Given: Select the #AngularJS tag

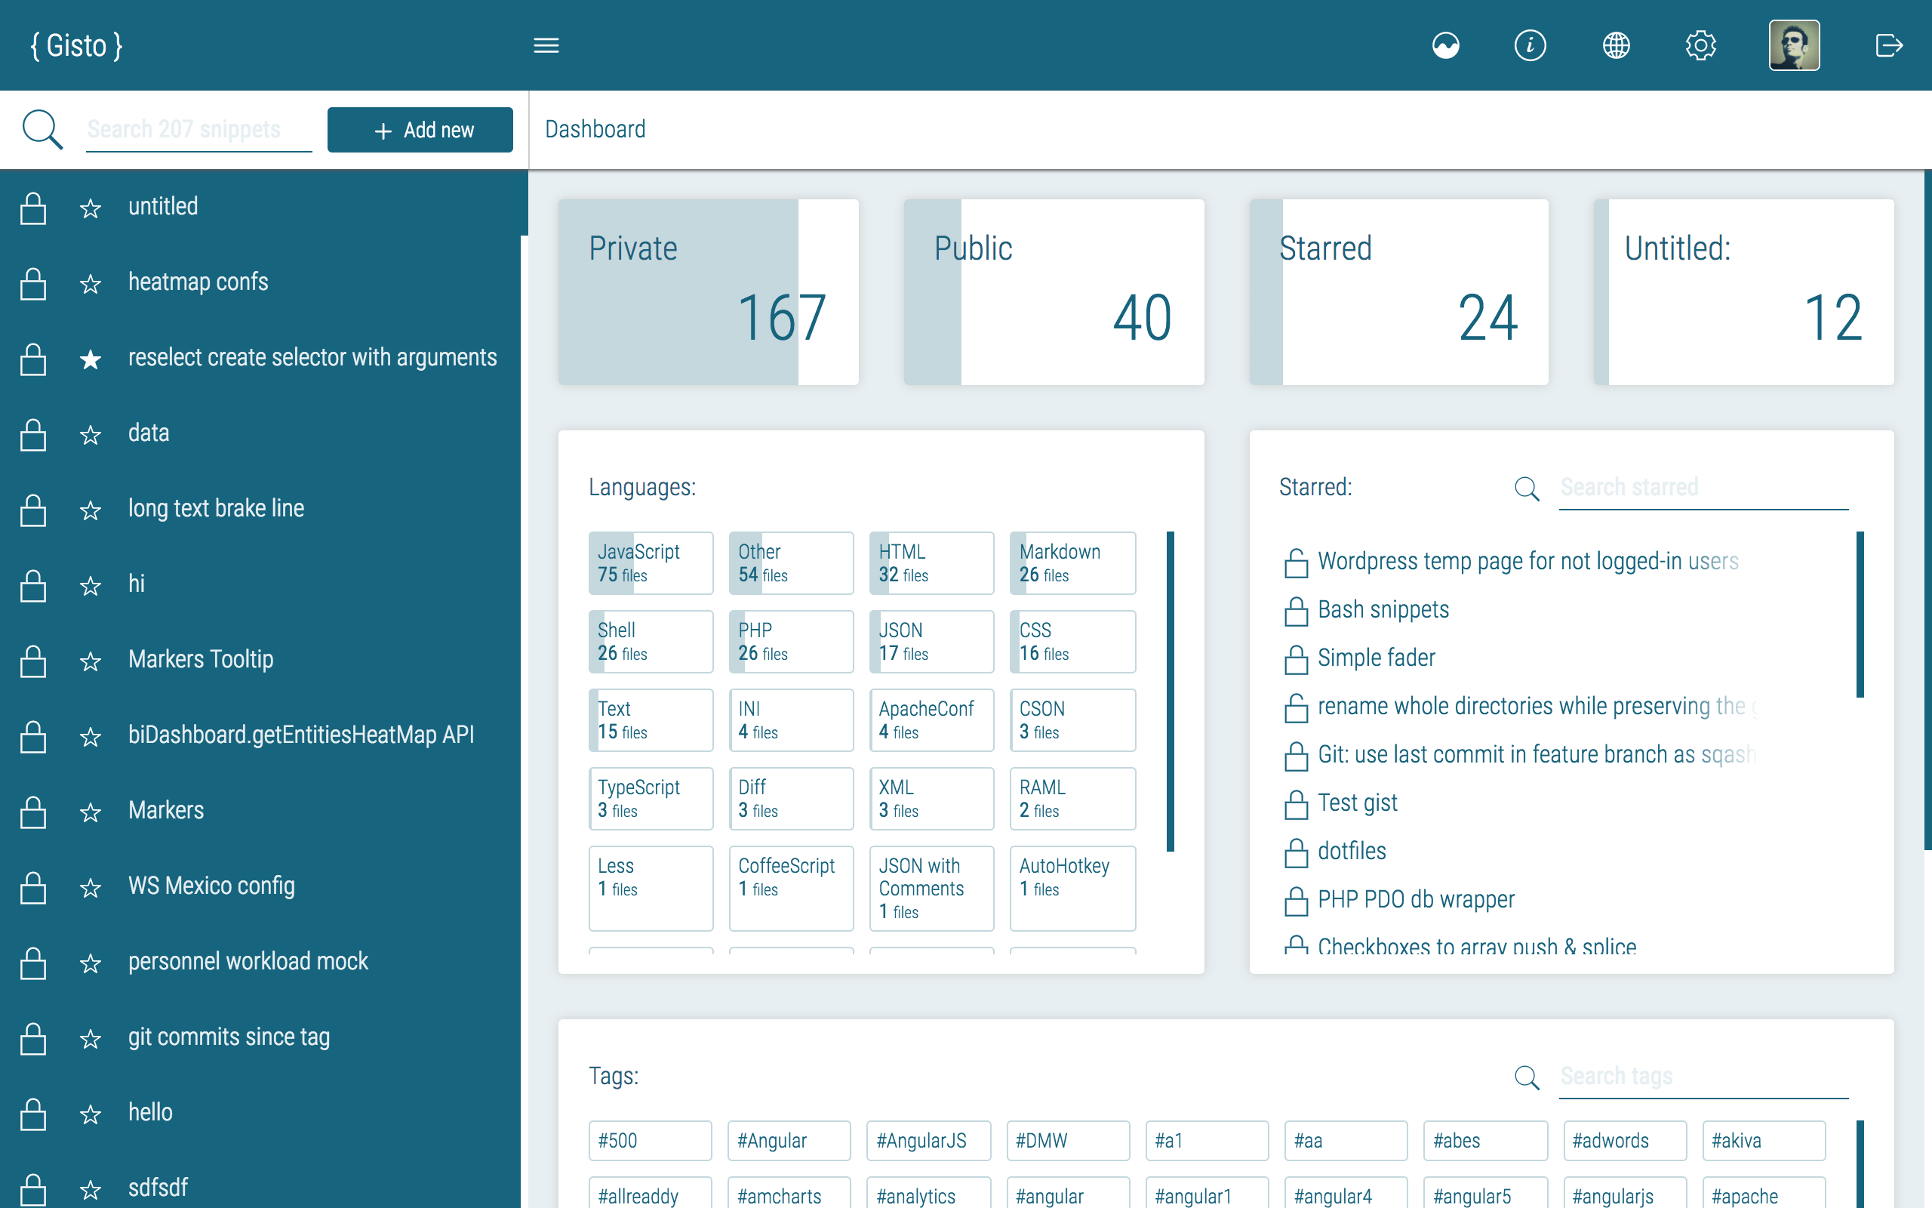Looking at the screenshot, I should coord(928,1140).
